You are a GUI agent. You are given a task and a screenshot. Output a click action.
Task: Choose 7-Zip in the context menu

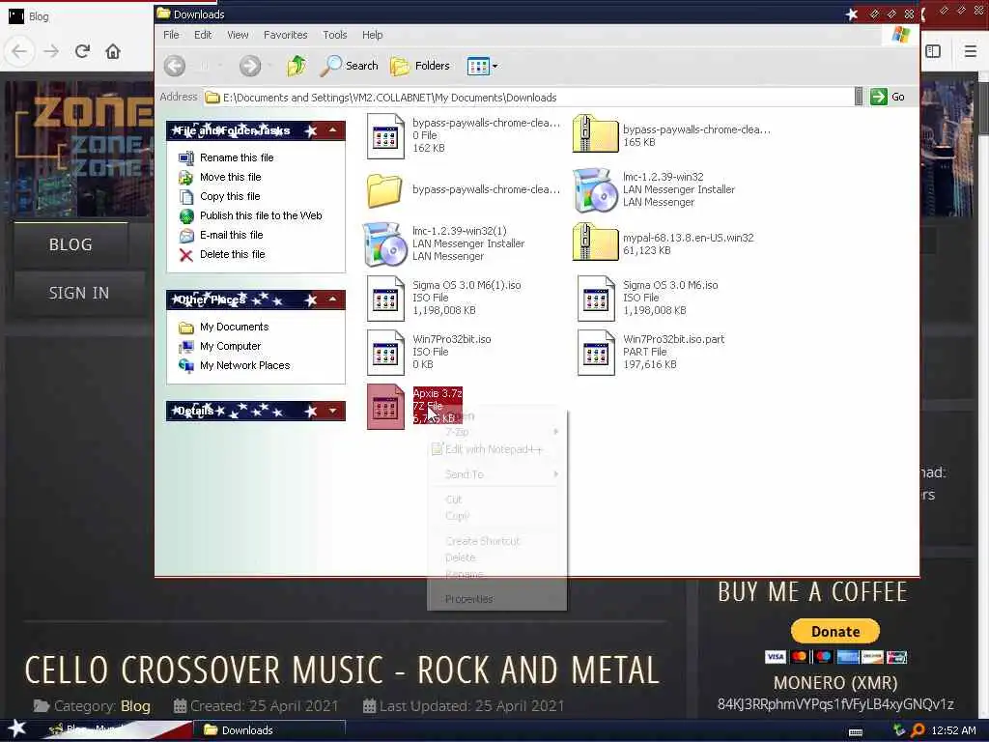tap(496, 432)
